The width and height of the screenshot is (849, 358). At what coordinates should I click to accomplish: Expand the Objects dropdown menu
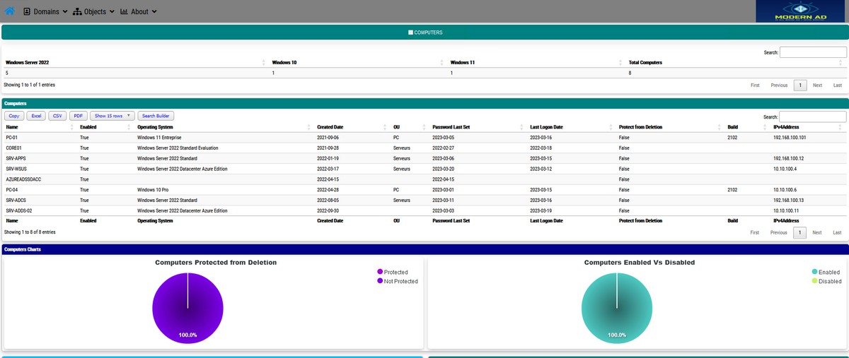pyautogui.click(x=94, y=11)
